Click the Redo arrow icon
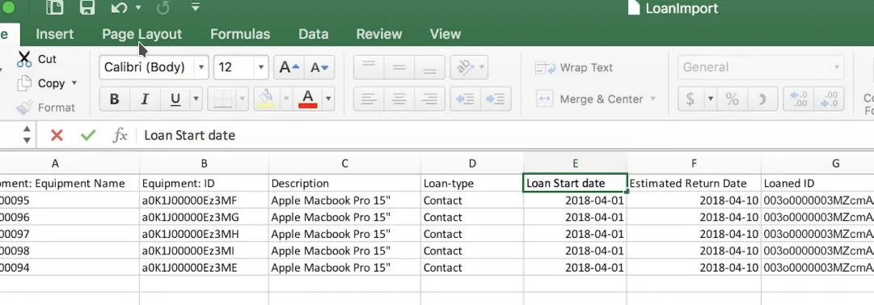This screenshot has width=874, height=305. click(163, 8)
